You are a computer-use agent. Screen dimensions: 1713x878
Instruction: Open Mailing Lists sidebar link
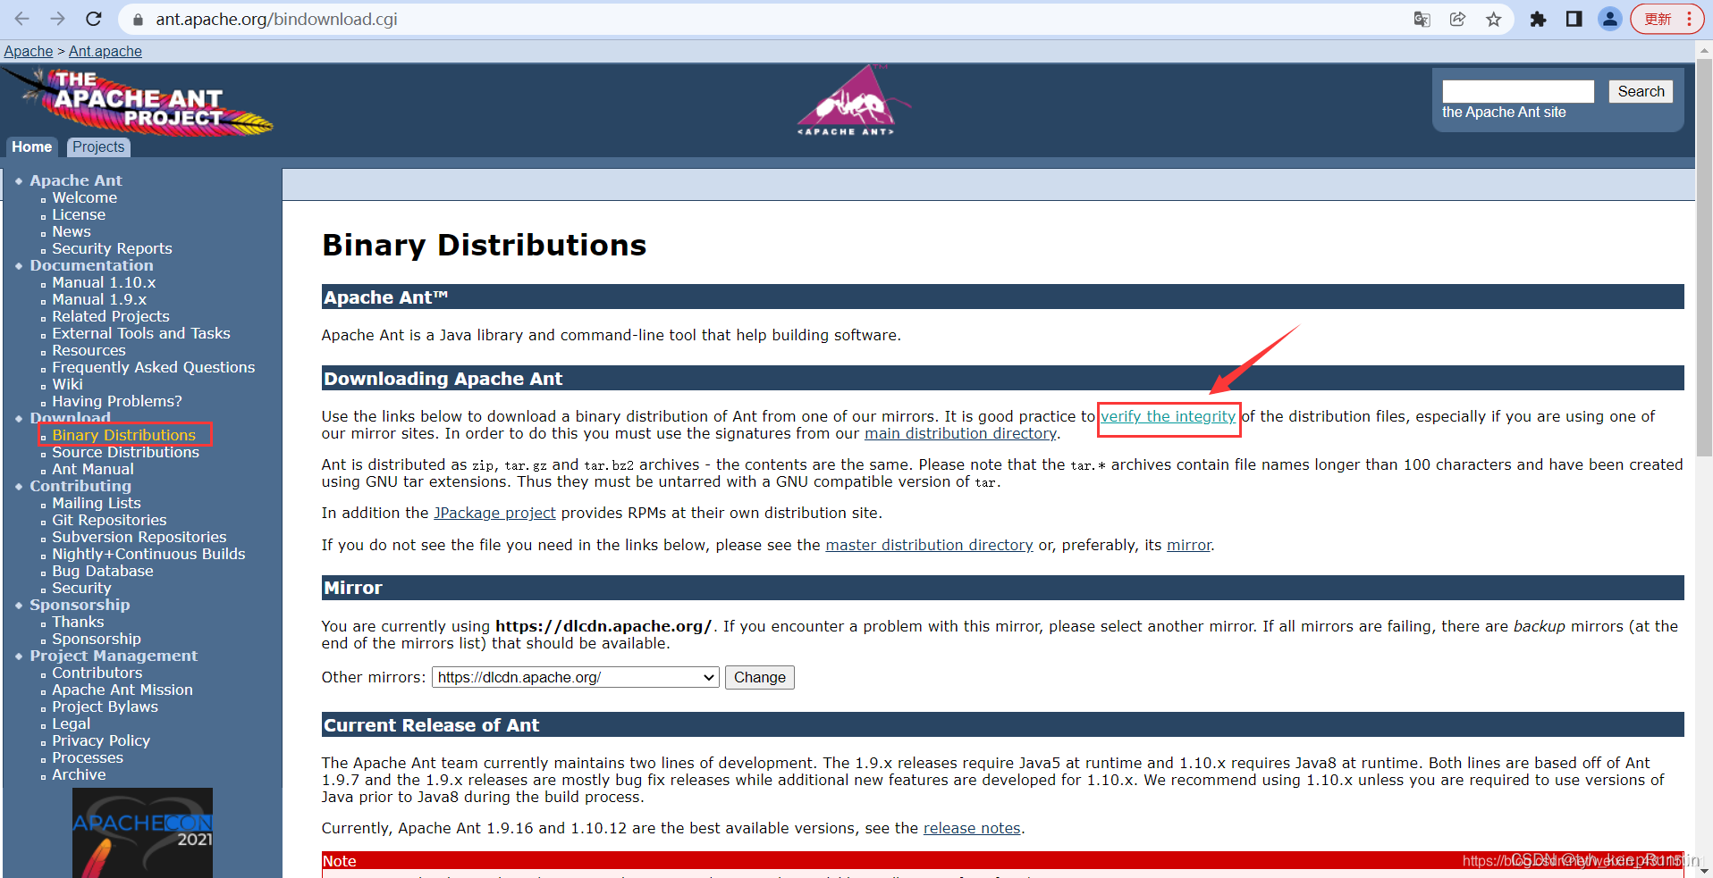pyautogui.click(x=97, y=503)
